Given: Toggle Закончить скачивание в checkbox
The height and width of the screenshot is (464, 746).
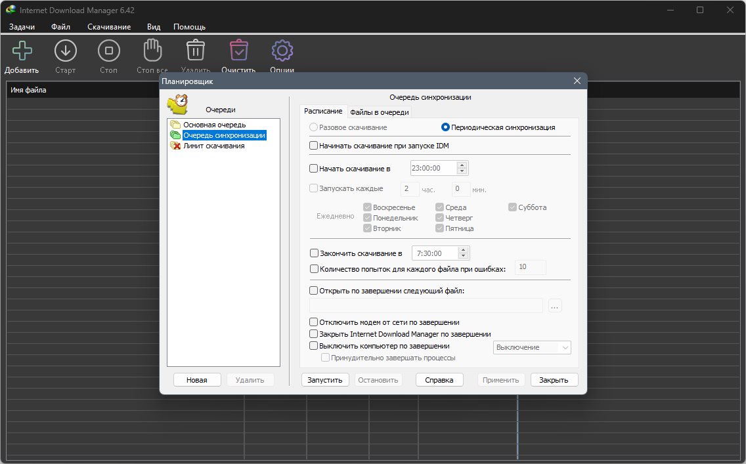Looking at the screenshot, I should click(x=314, y=253).
